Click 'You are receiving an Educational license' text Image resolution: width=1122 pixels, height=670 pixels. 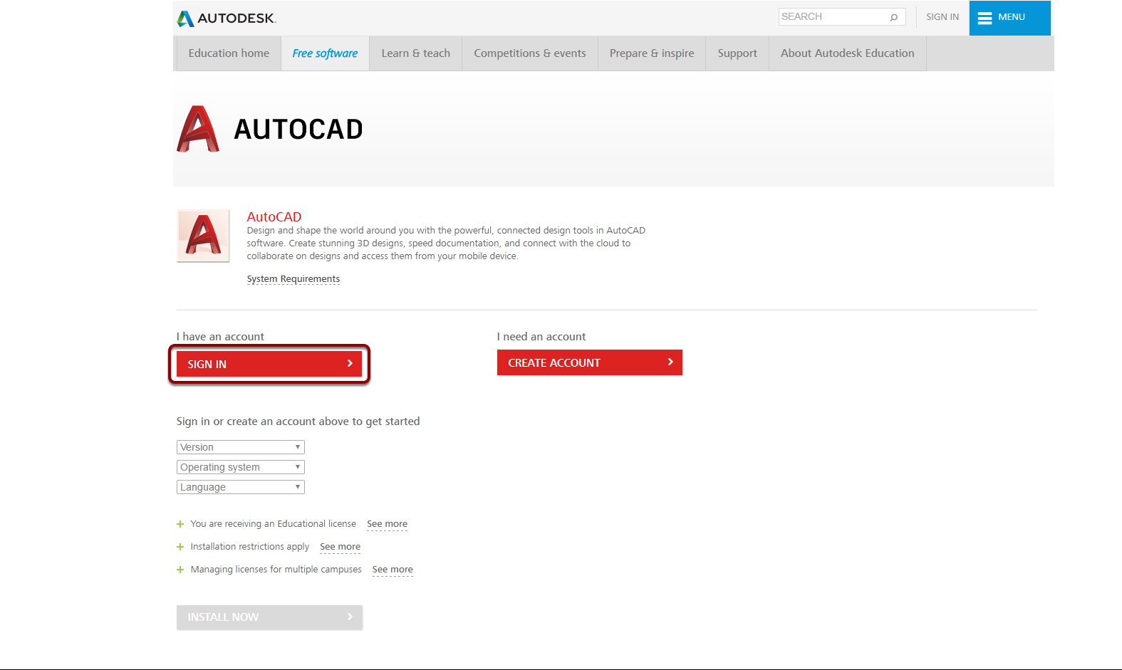click(x=274, y=524)
